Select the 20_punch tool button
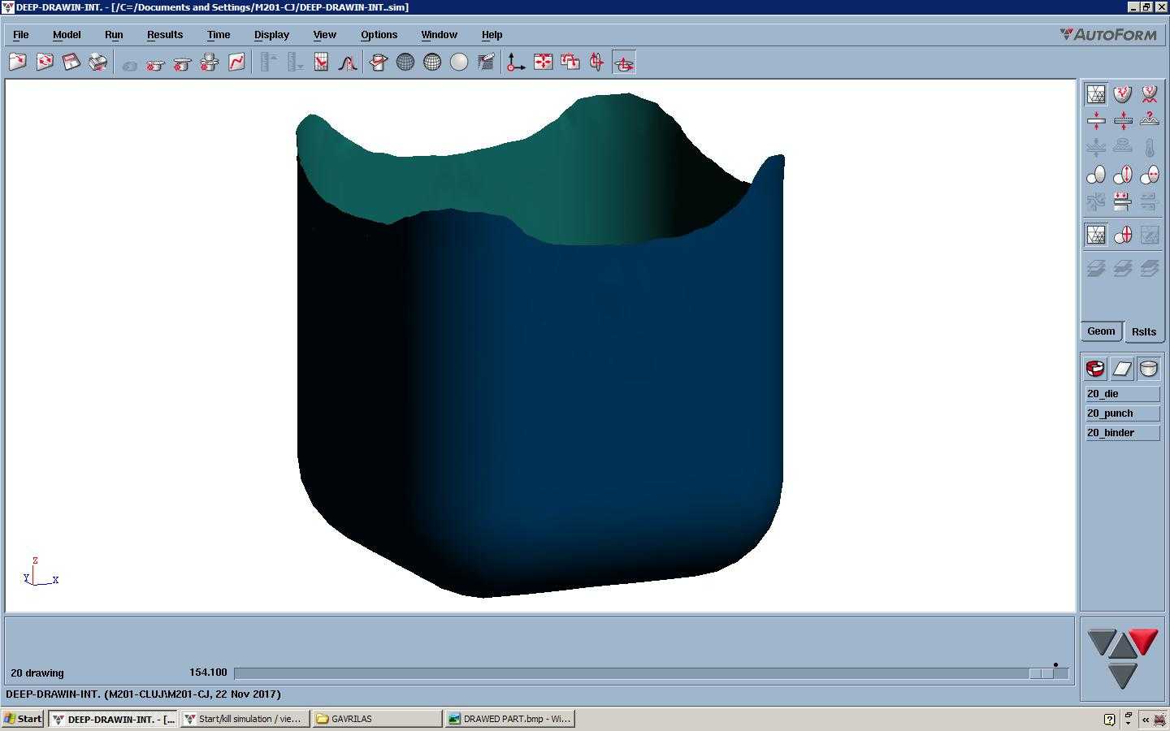 1123,413
